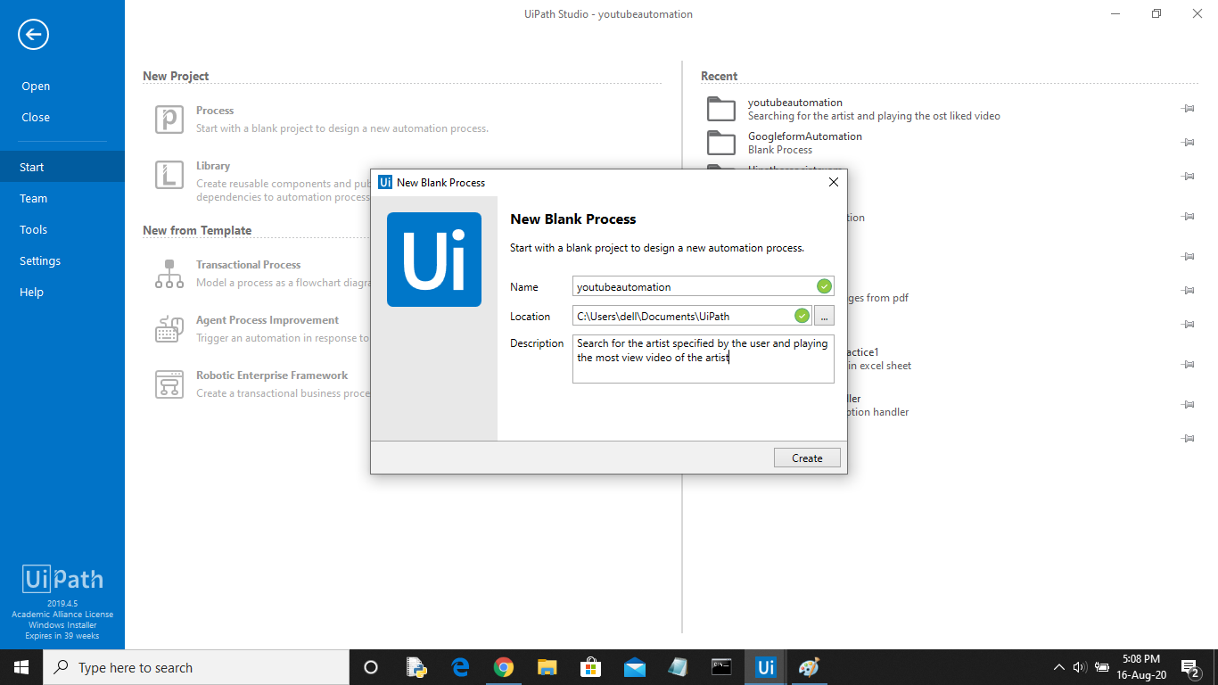The image size is (1218, 685).
Task: Click the Process project type icon
Action: [x=169, y=120]
